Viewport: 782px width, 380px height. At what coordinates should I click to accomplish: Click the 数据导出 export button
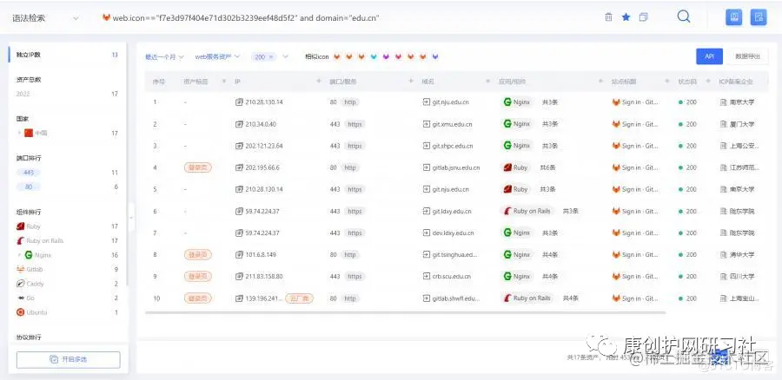tap(747, 56)
